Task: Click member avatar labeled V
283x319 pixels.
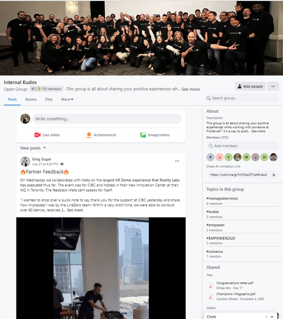Action: click(x=228, y=157)
